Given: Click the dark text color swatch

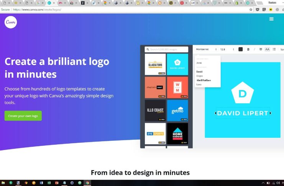Looking at the screenshot, I should (241, 49).
